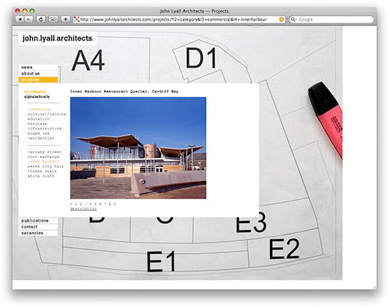The width and height of the screenshot is (389, 307).
Task: Open the about us menu item
Action: click(38, 73)
